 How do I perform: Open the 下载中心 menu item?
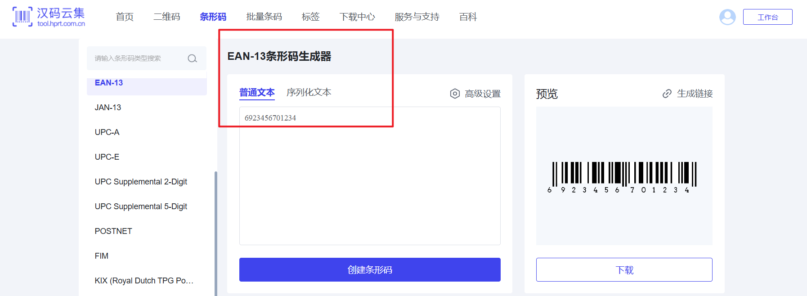(357, 17)
